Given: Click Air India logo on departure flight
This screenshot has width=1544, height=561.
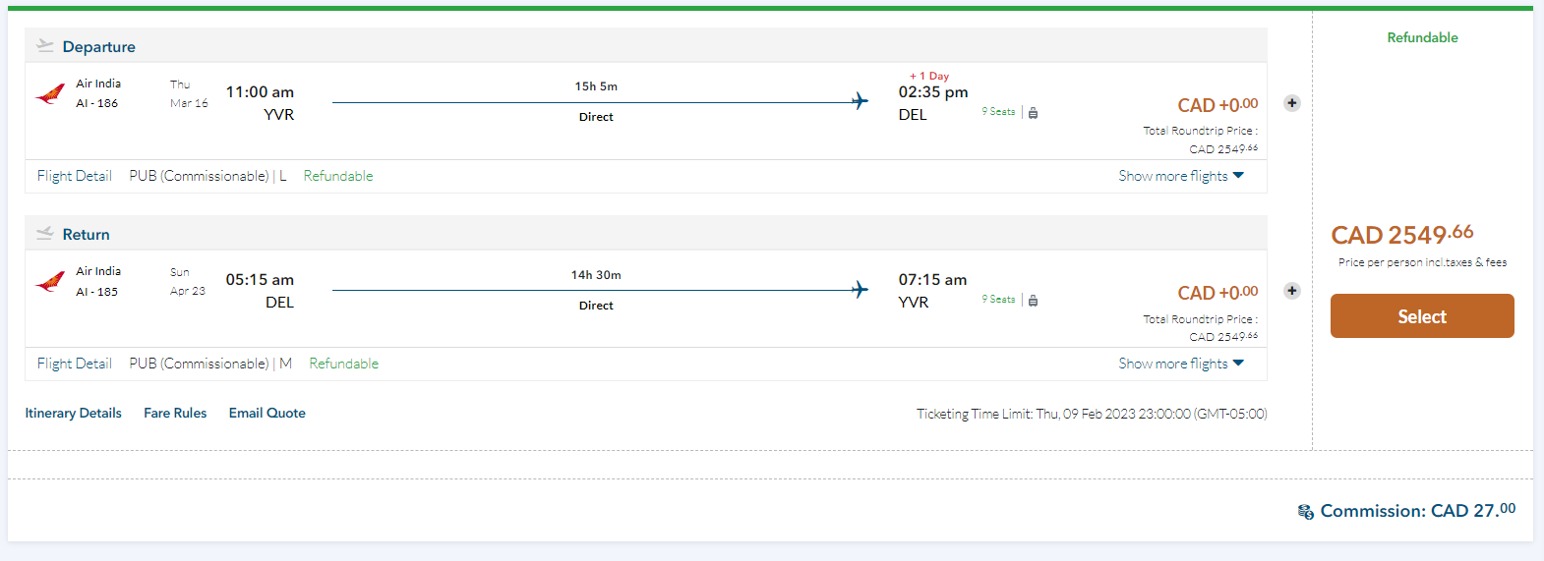Looking at the screenshot, I should 50,94.
